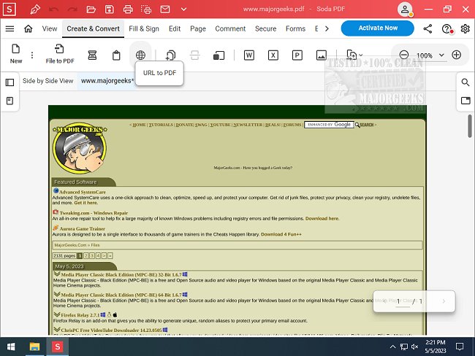Click the Tweaking.com - Windows Repair link
The width and height of the screenshot is (475, 356).
point(94,213)
